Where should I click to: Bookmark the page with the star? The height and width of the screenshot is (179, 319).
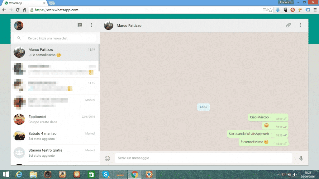[270, 10]
